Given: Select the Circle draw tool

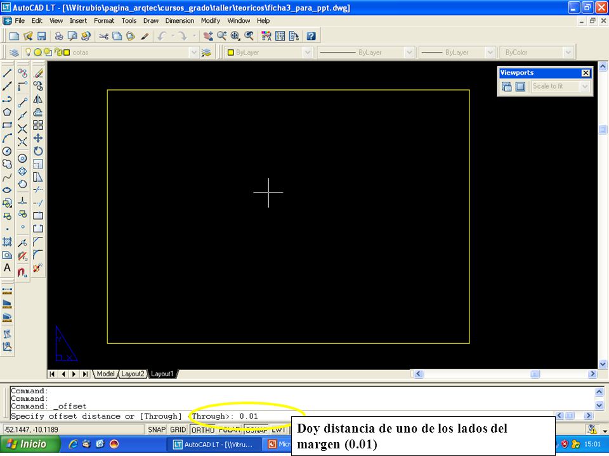Looking at the screenshot, I should (x=7, y=151).
